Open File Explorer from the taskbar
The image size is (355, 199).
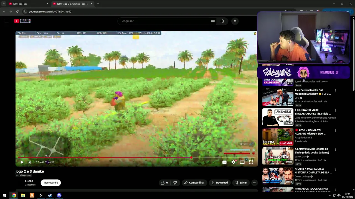point(23,195)
